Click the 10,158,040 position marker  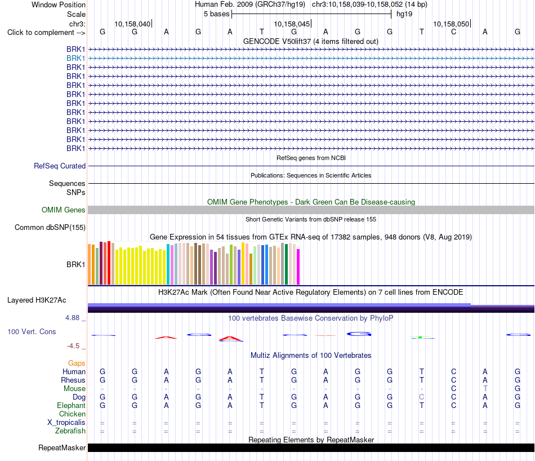pos(133,24)
